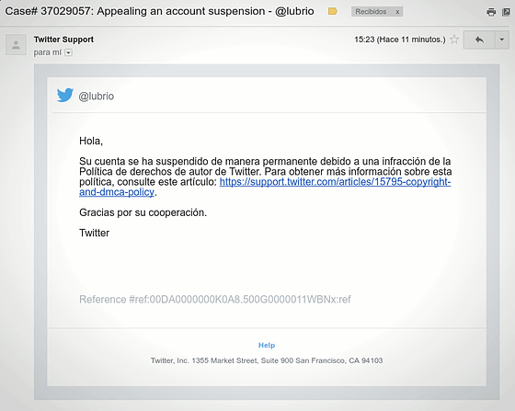The width and height of the screenshot is (515, 411).
Task: Click the Twitter Inc. address footer text
Action: [x=267, y=360]
